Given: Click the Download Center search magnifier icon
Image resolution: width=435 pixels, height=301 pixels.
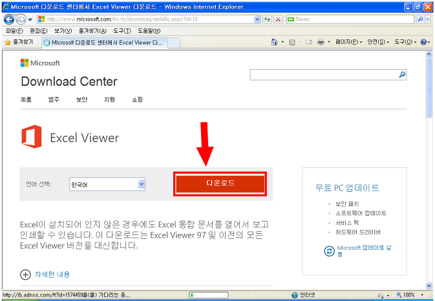Looking at the screenshot, I should click(x=402, y=74).
